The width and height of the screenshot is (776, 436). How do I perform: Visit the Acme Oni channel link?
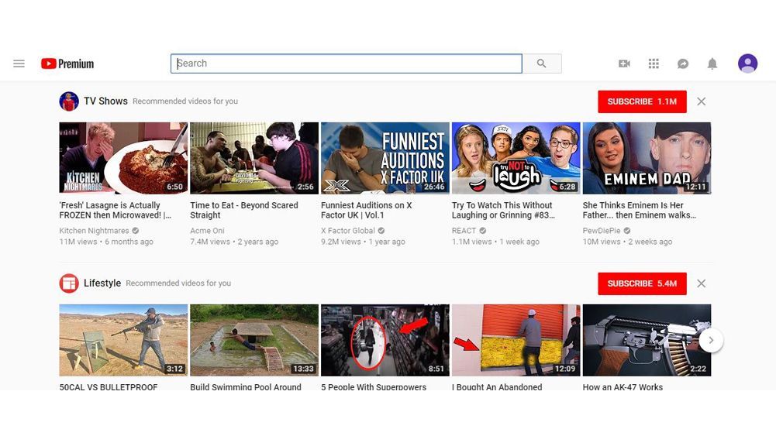pyautogui.click(x=207, y=230)
